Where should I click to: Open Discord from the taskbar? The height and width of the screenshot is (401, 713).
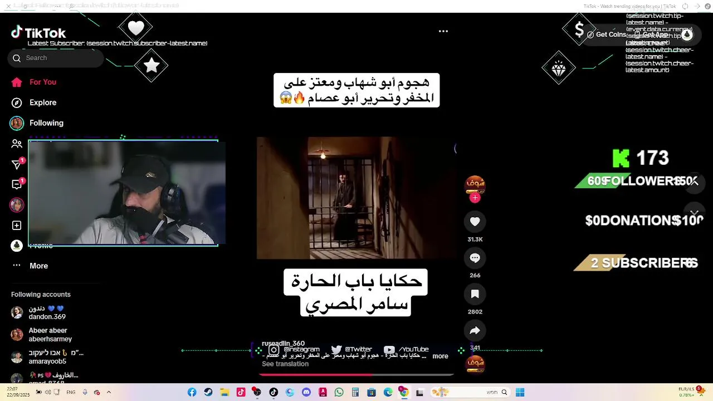tap(306, 392)
